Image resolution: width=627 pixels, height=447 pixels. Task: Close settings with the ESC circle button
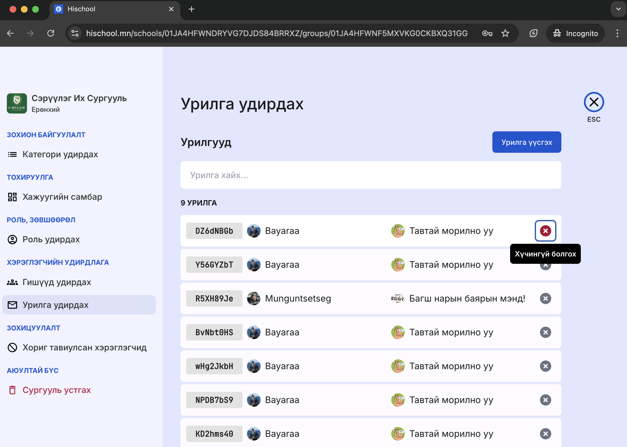coord(594,102)
